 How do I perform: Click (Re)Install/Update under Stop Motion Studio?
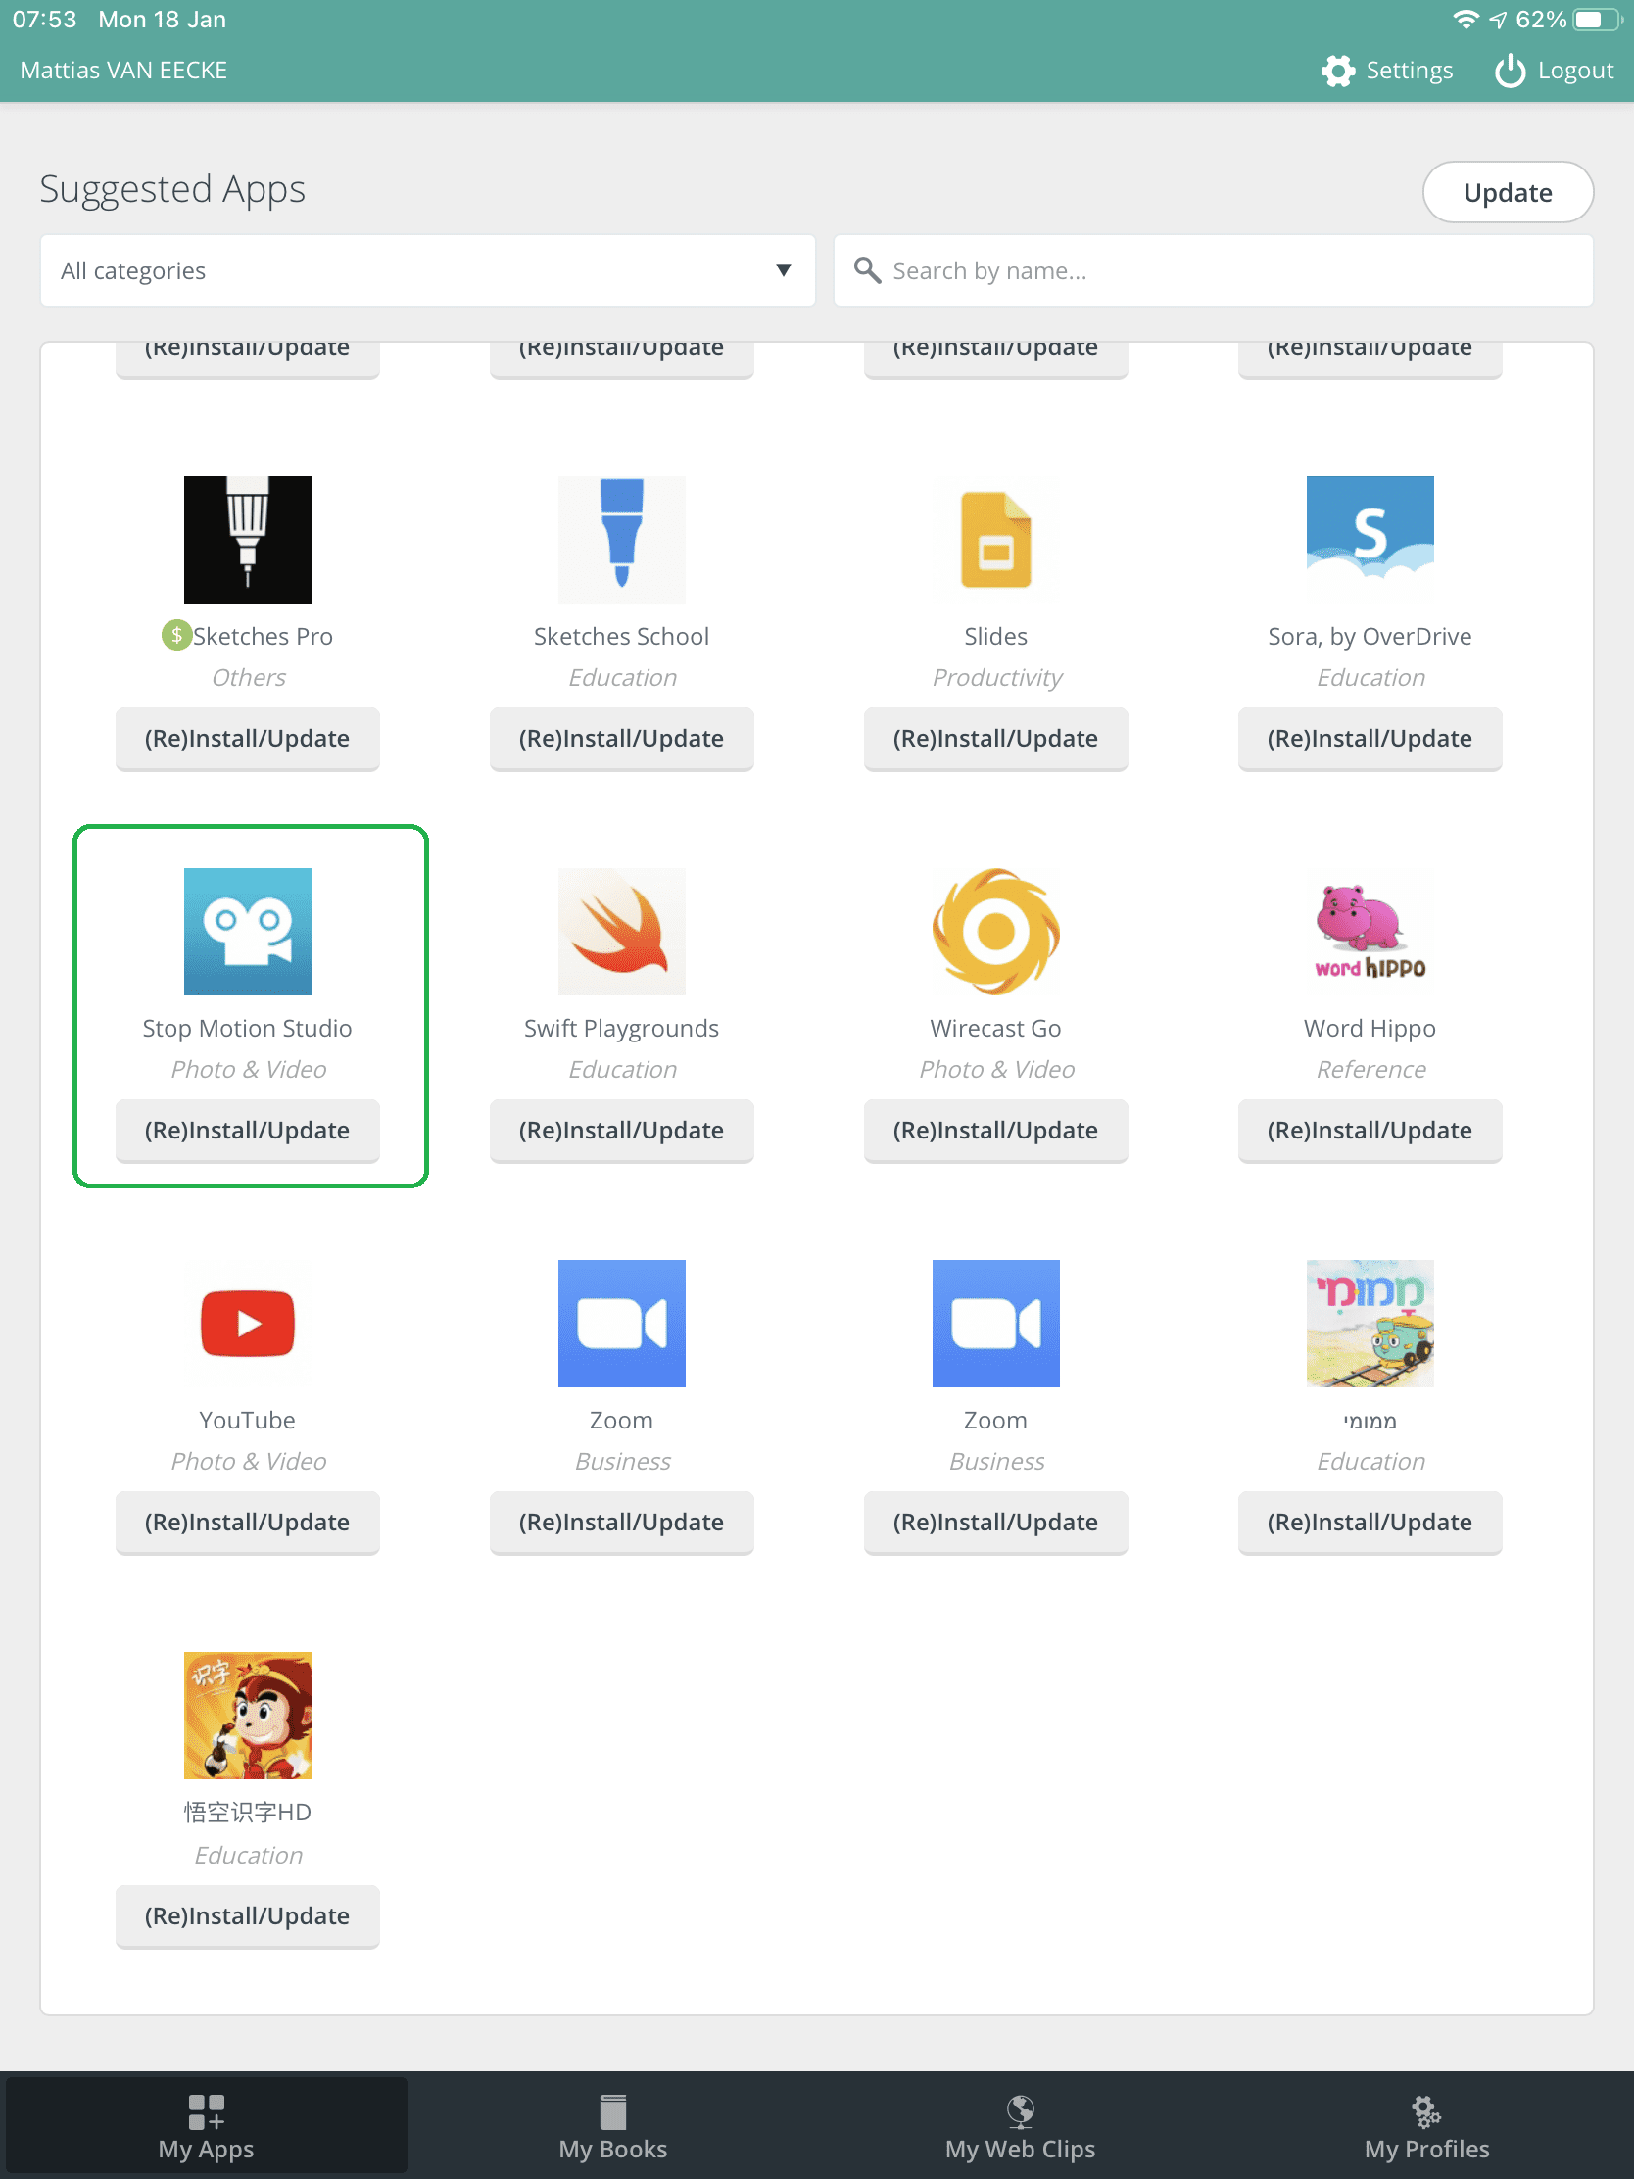[x=247, y=1130]
